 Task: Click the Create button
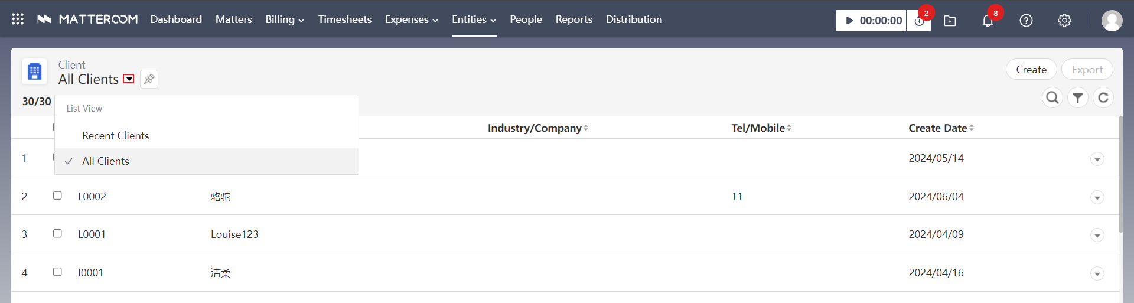pyautogui.click(x=1031, y=70)
